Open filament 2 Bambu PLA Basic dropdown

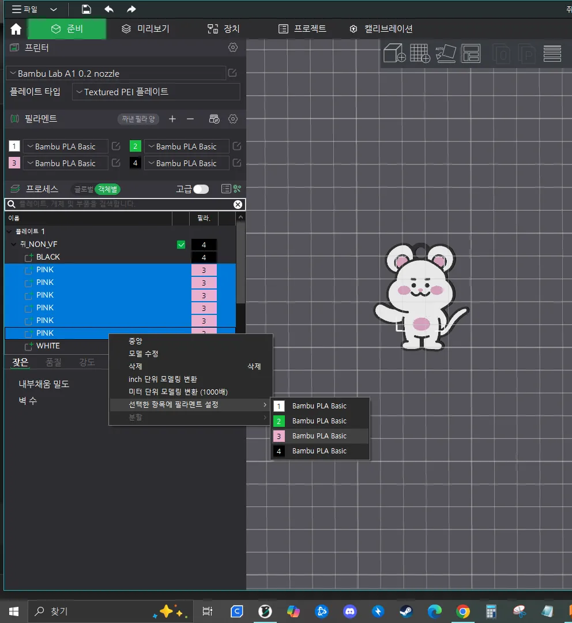click(x=187, y=147)
